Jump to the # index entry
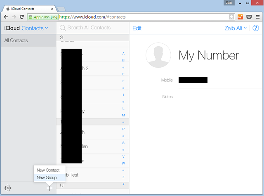This screenshot has height=196, width=264. tap(123, 184)
